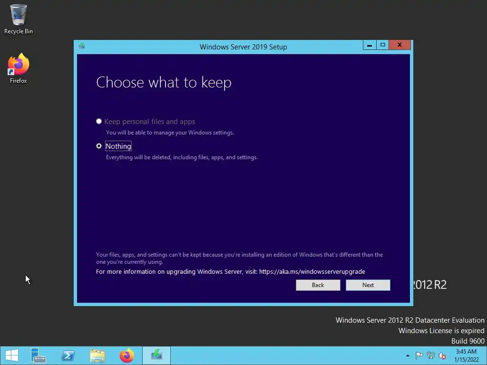The width and height of the screenshot is (487, 365).
Task: Click the 'Windows Server 2019 Setup' title bar
Action: point(243,47)
